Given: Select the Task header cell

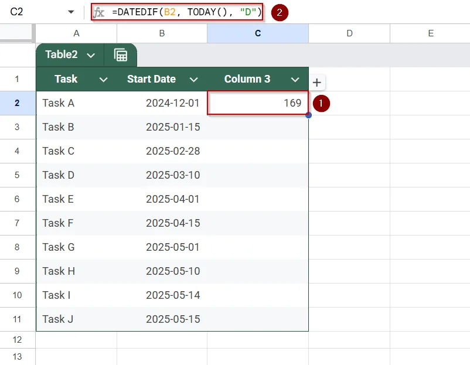Looking at the screenshot, I should click(x=76, y=79).
